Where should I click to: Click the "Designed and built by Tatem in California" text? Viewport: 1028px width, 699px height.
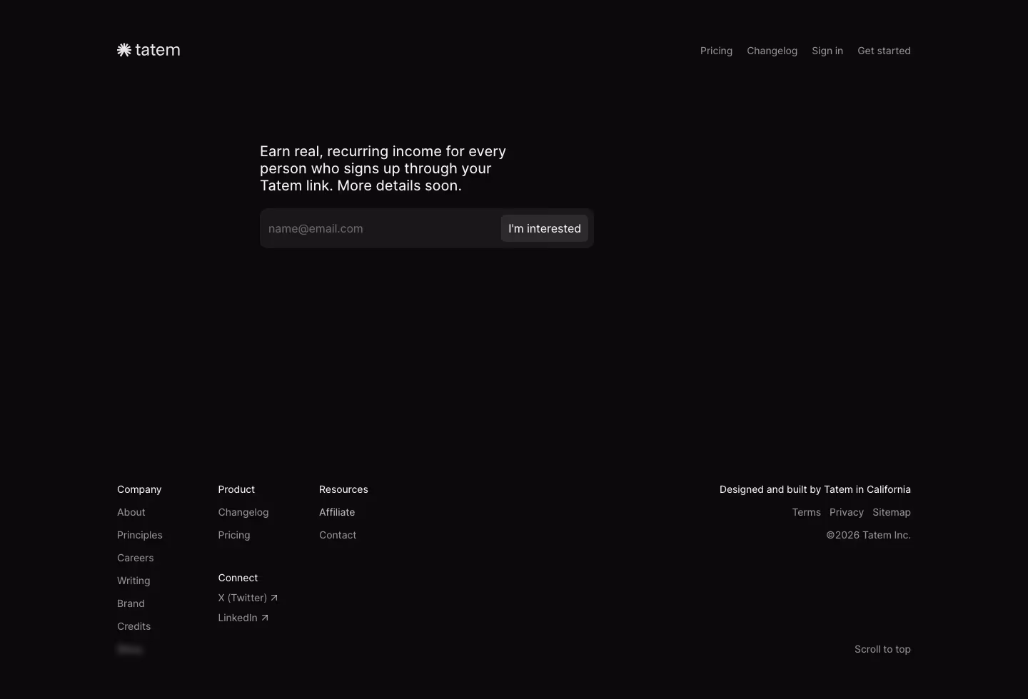(815, 489)
